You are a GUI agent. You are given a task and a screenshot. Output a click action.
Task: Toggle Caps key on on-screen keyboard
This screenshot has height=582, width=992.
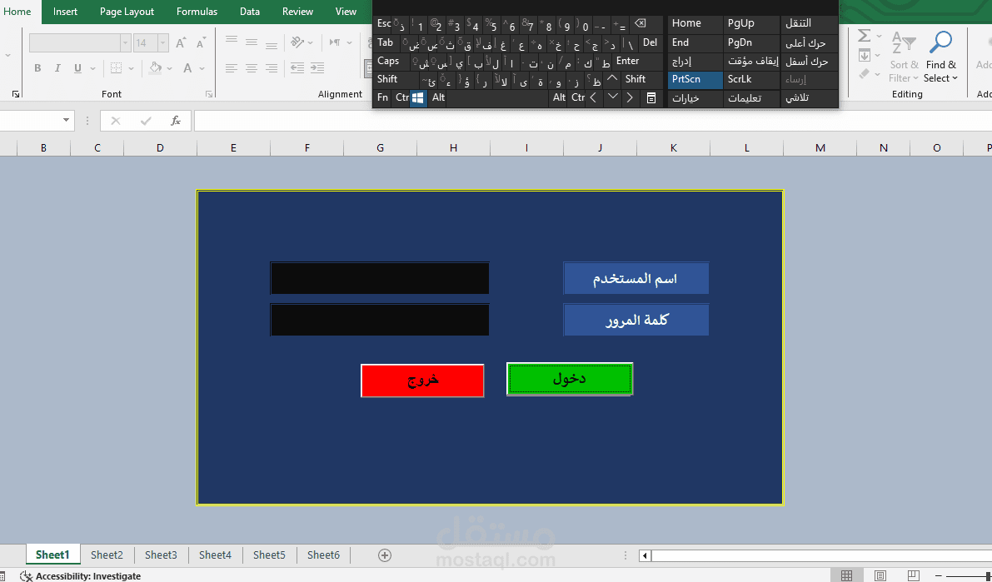pyautogui.click(x=388, y=62)
